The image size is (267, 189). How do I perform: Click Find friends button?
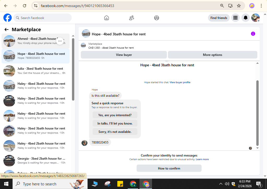(219, 18)
